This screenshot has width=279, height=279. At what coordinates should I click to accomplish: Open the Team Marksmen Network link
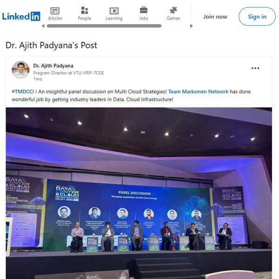click(x=198, y=92)
